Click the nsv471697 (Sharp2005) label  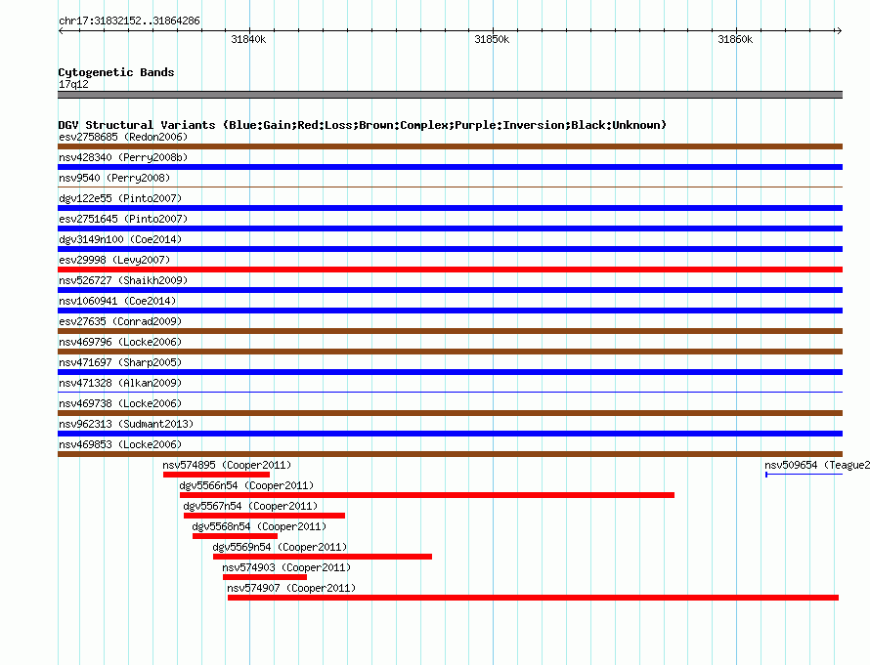120,362
